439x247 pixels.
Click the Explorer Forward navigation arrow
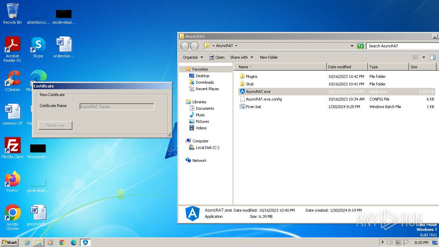[194, 46]
